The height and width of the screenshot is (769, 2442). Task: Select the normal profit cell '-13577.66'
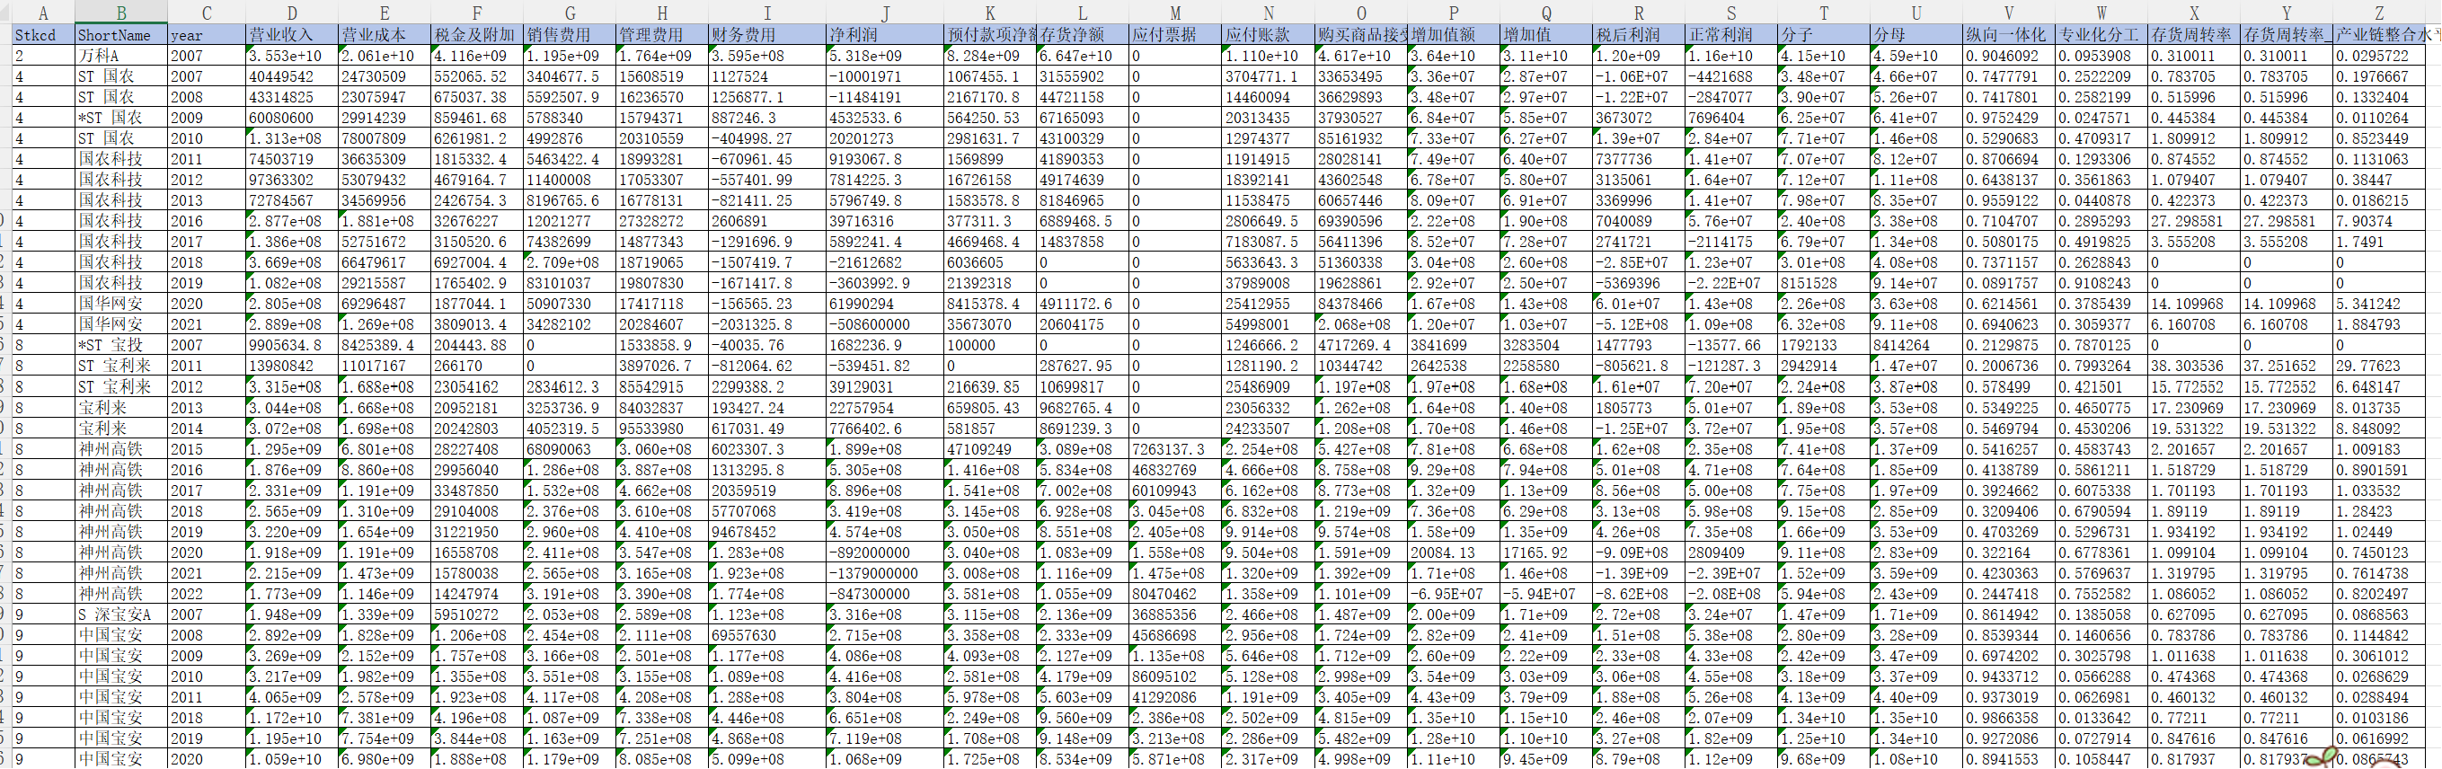pyautogui.click(x=1731, y=345)
